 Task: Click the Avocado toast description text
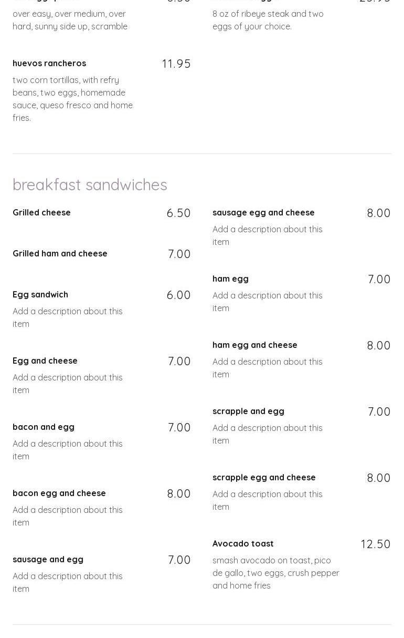pos(275,573)
